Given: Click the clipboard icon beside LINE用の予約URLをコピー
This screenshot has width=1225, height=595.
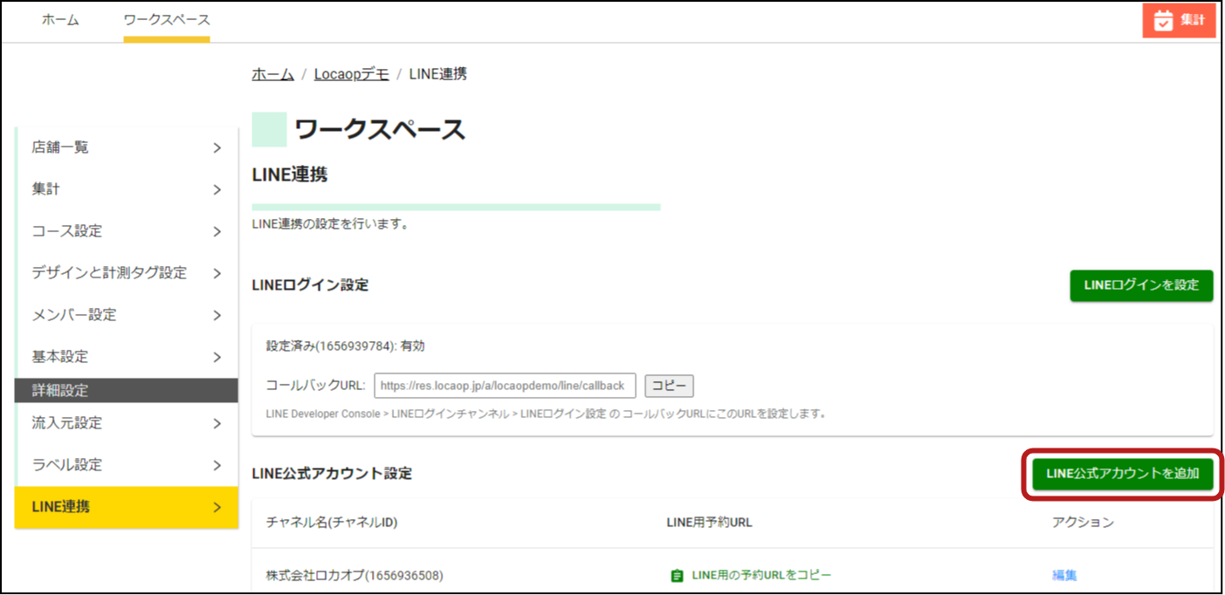Looking at the screenshot, I should coord(677,576).
